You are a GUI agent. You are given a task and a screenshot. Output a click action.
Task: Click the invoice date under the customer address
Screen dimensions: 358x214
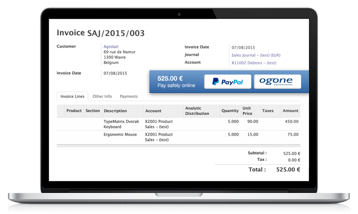click(x=115, y=73)
